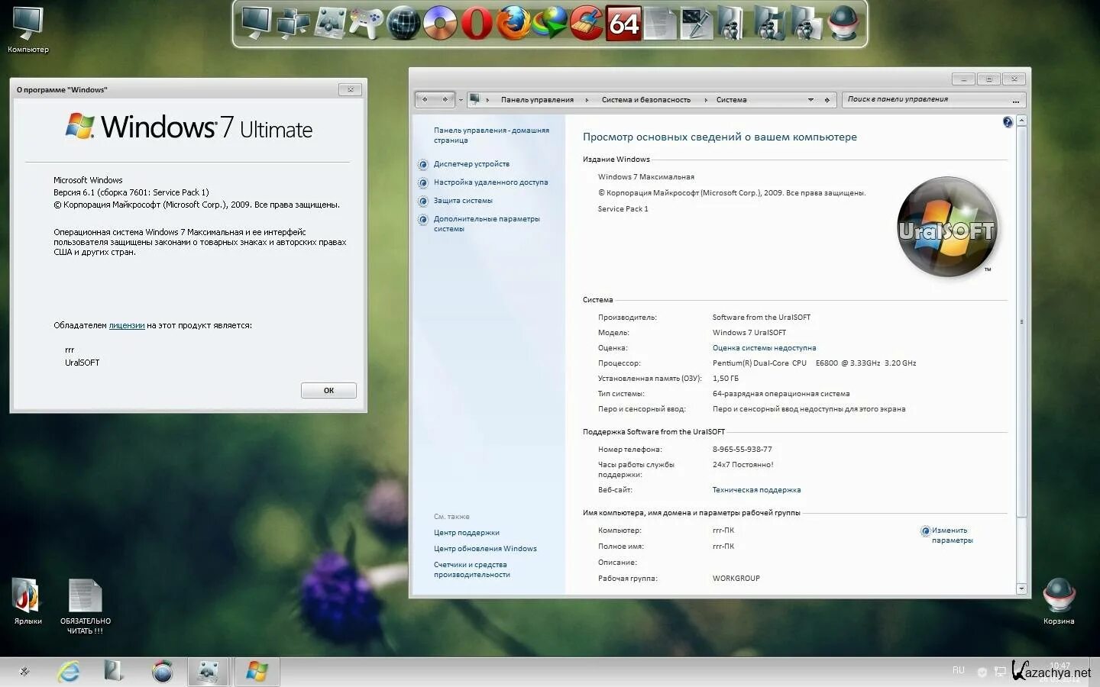Screen dimensions: 1100x687
Task: Click the WORKGROUP value text
Action: point(736,579)
